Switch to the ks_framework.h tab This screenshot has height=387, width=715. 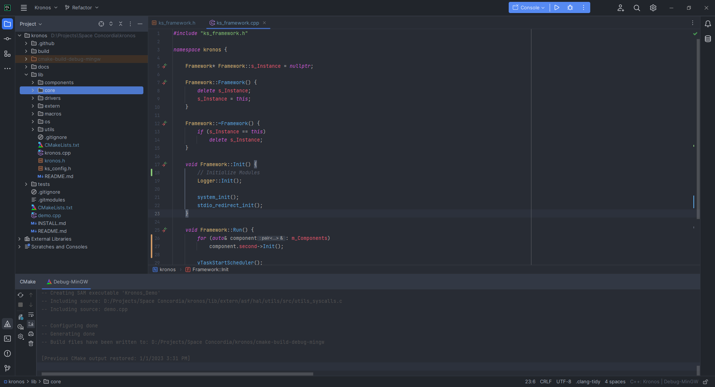pos(174,23)
